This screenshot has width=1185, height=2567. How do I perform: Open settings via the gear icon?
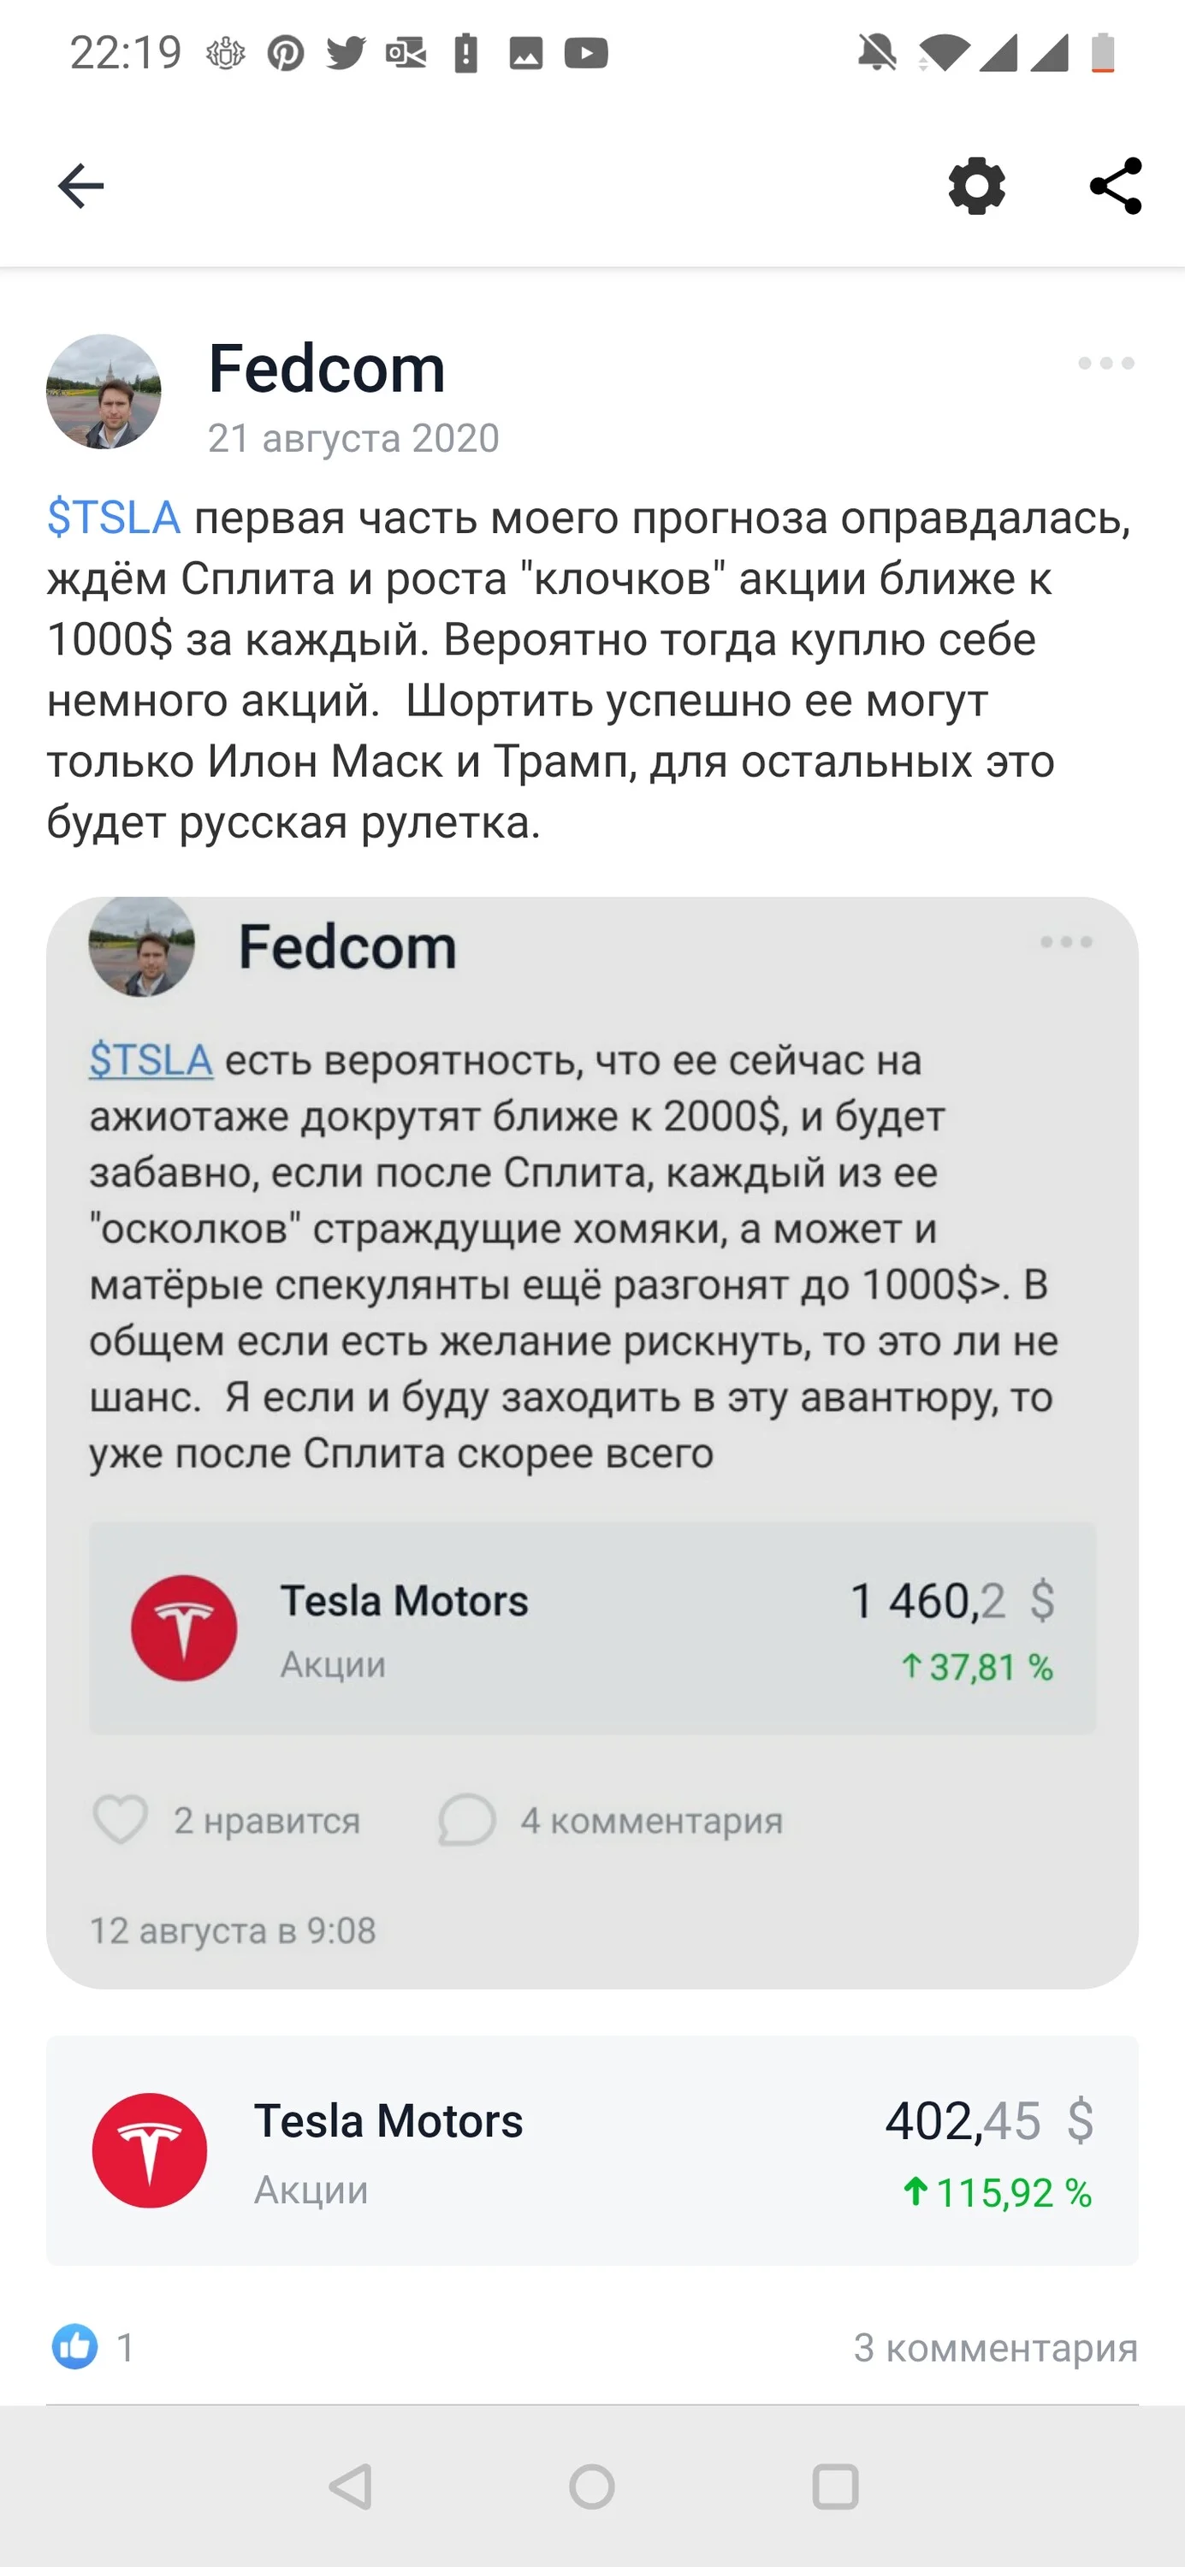pos(975,186)
